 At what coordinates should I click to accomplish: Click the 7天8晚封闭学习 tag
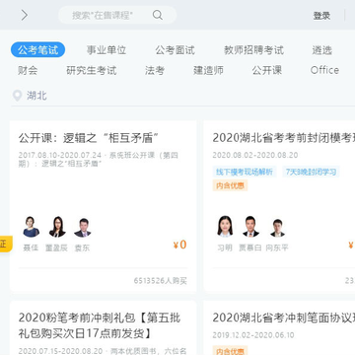click(311, 172)
